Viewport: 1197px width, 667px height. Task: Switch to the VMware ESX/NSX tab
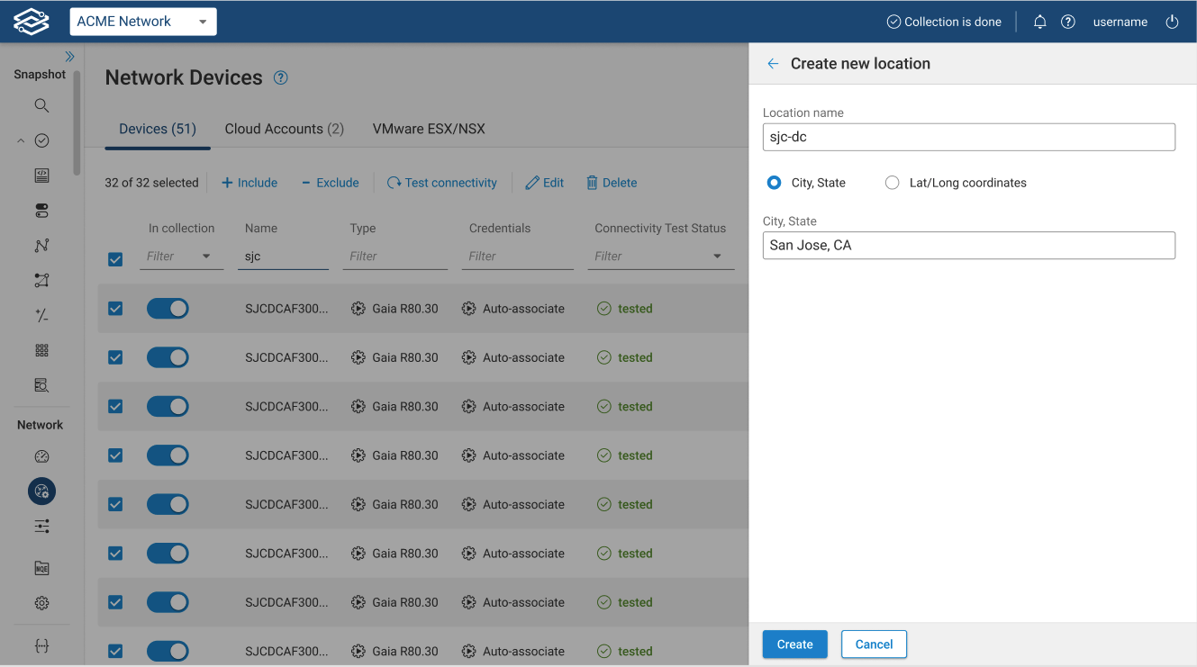pyautogui.click(x=429, y=129)
